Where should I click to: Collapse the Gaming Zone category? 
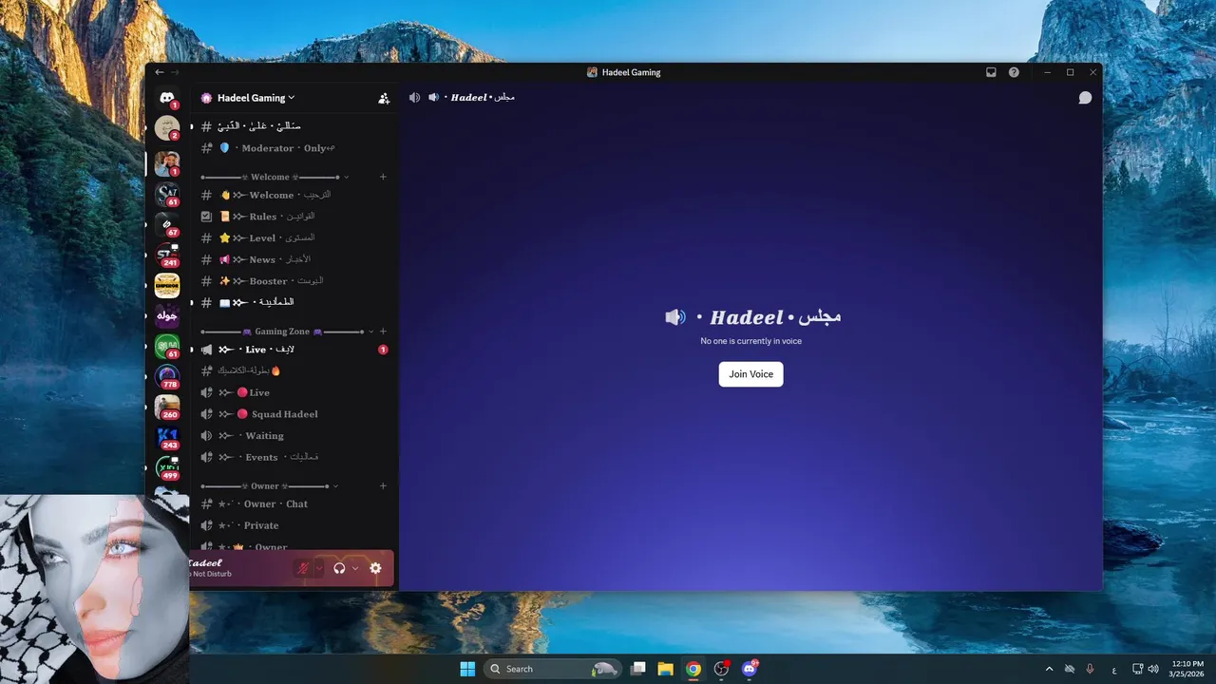(286, 332)
